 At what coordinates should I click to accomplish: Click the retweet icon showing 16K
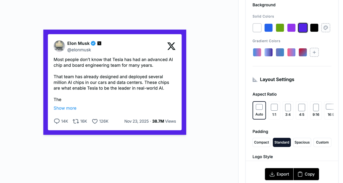[75, 121]
